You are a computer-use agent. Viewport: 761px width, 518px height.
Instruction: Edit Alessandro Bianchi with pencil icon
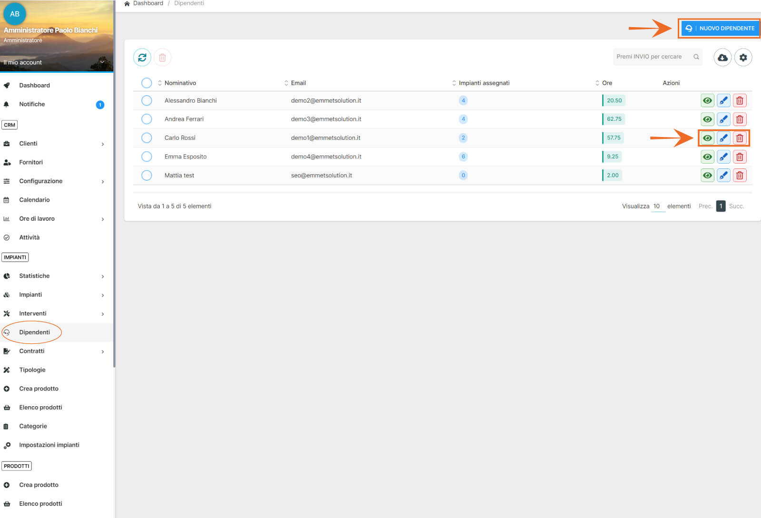(x=723, y=100)
